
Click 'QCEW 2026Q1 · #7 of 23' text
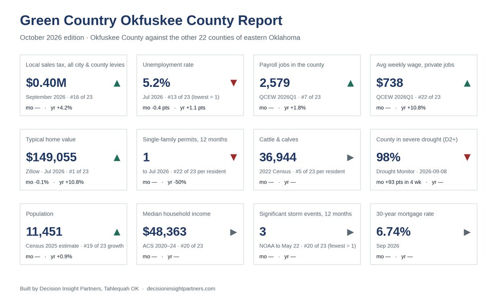(290, 97)
